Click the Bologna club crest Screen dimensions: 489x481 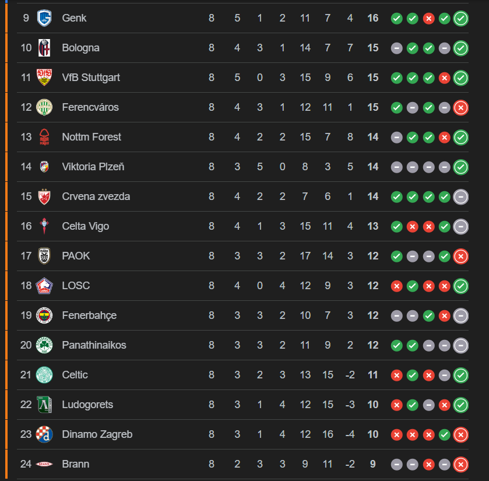(x=44, y=48)
